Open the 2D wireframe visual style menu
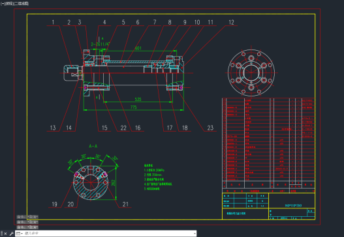The height and width of the screenshot is (237, 344). tap(22, 3)
